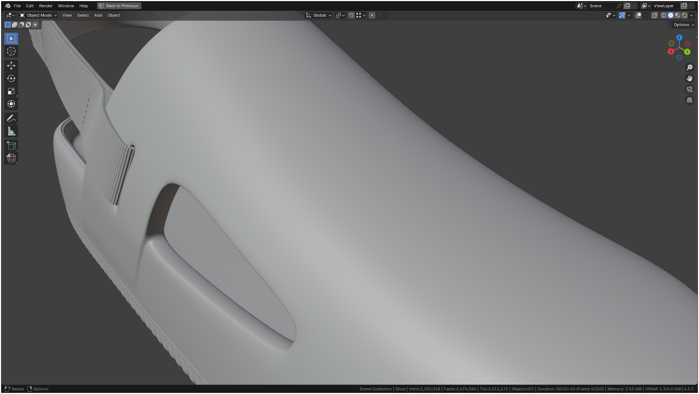Toggle X-ray mode
Image resolution: width=699 pixels, height=394 pixels.
pyautogui.click(x=654, y=15)
